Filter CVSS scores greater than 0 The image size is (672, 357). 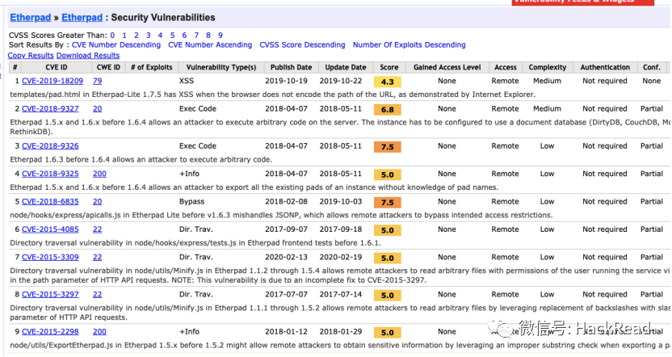[112, 36]
